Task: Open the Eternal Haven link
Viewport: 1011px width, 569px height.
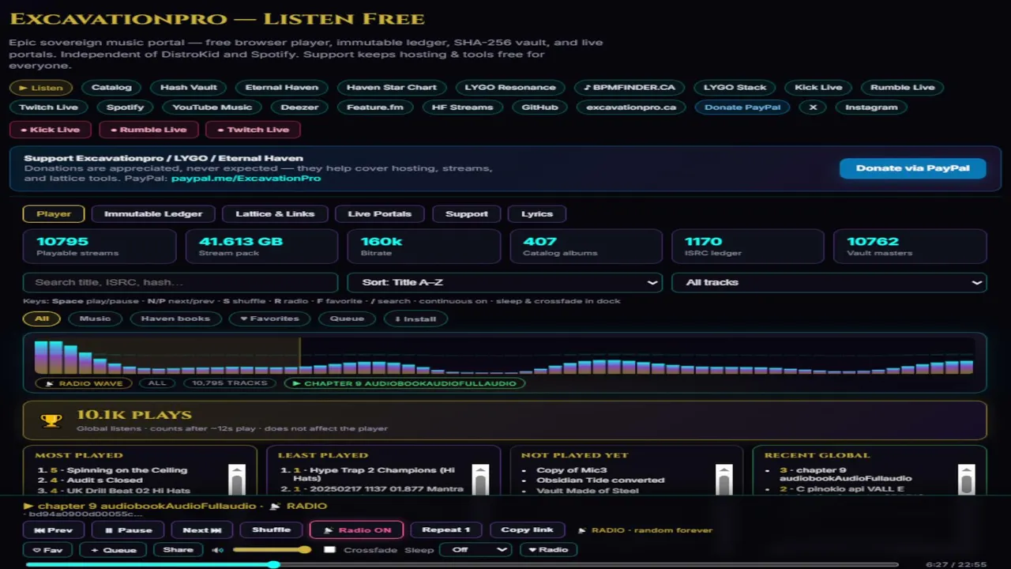Action: click(x=282, y=88)
